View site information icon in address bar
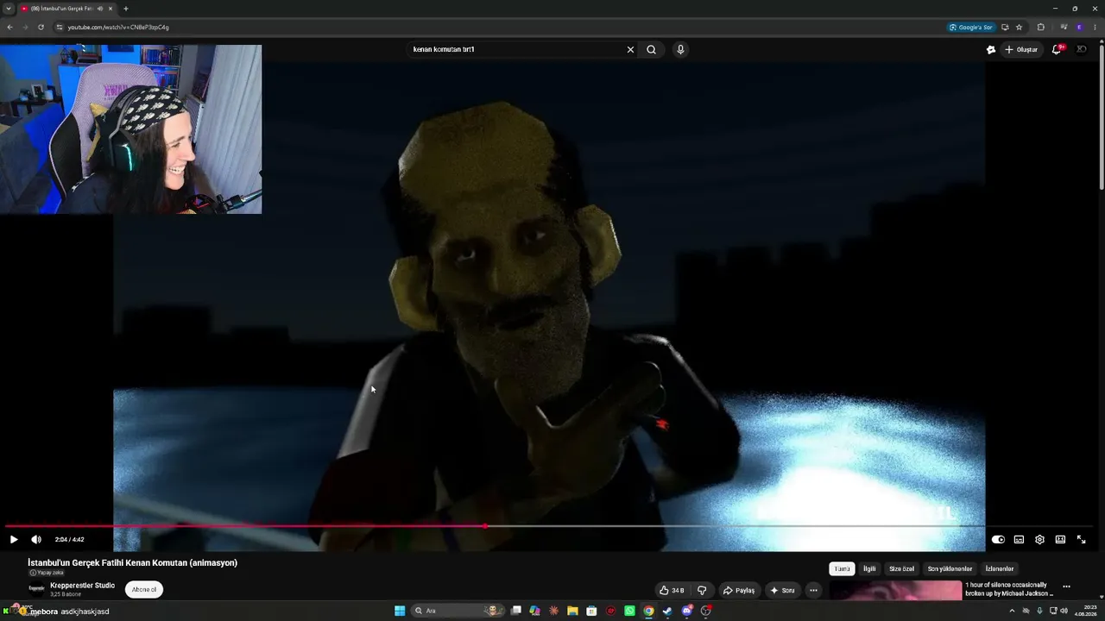1105x621 pixels. (x=59, y=28)
